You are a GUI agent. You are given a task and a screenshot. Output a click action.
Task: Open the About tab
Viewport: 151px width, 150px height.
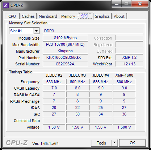(x=119, y=16)
